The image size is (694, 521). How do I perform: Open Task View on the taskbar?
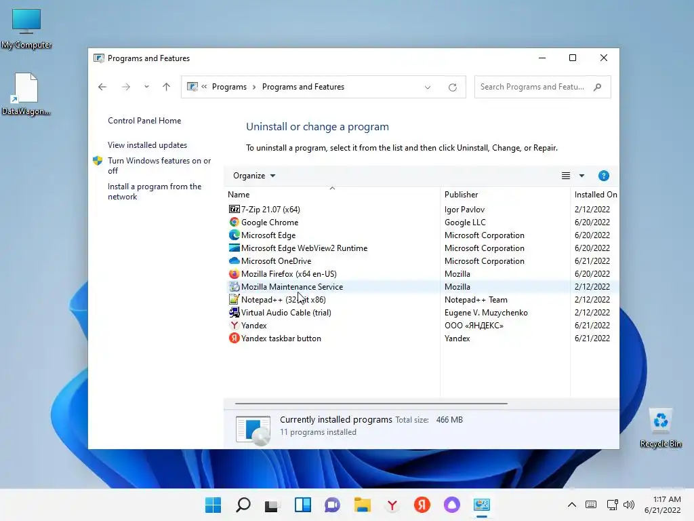click(272, 505)
